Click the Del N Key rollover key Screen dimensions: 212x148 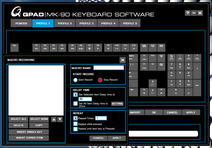[x=144, y=66]
